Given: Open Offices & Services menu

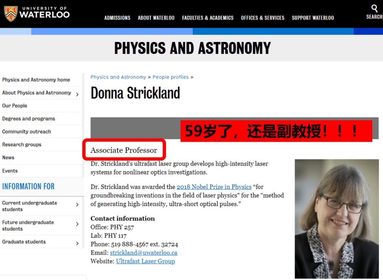Looking at the screenshot, I should [x=262, y=18].
